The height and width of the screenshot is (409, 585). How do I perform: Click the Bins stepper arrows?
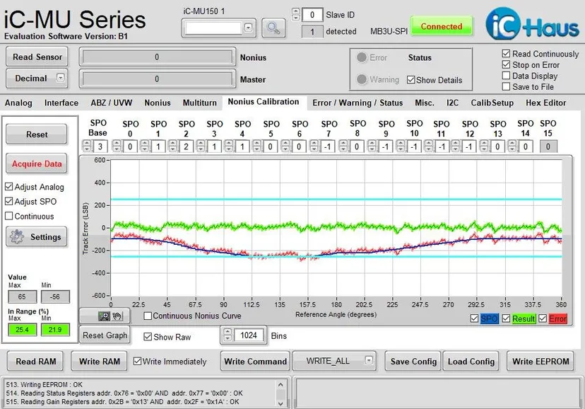click(x=227, y=335)
